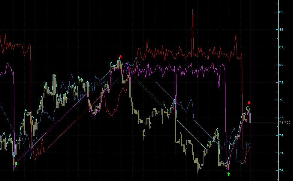This screenshot has height=181, width=293.
Task: Click the 77 price axis label
Action: (x=282, y=118)
